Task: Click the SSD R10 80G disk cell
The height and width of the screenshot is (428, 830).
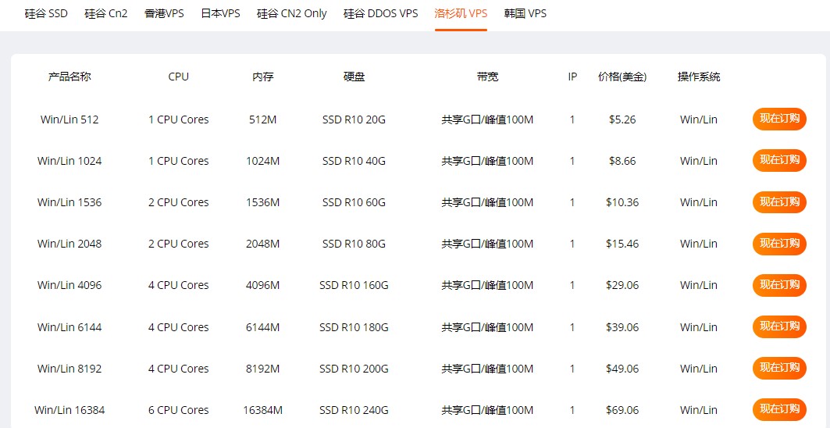Action: point(354,244)
